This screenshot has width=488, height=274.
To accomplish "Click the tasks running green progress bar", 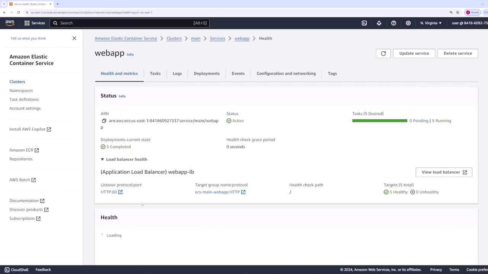I will pyautogui.click(x=379, y=121).
